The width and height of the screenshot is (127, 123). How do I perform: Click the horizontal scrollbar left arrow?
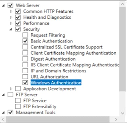pyautogui.click(x=3, y=119)
